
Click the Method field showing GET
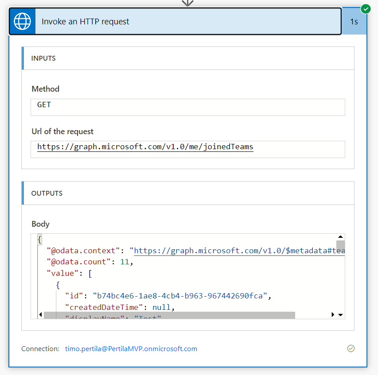(x=187, y=107)
